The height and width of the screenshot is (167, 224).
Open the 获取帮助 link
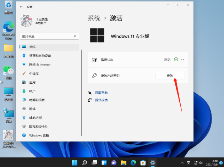101,93
